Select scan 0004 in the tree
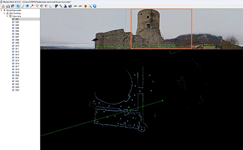 coord(17,28)
